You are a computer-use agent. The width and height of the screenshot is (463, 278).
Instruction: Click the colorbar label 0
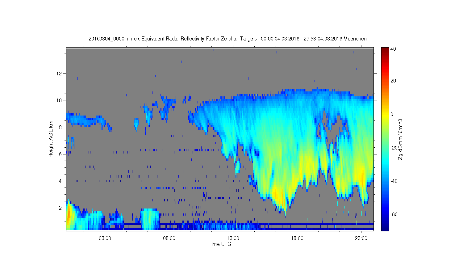click(x=392, y=114)
